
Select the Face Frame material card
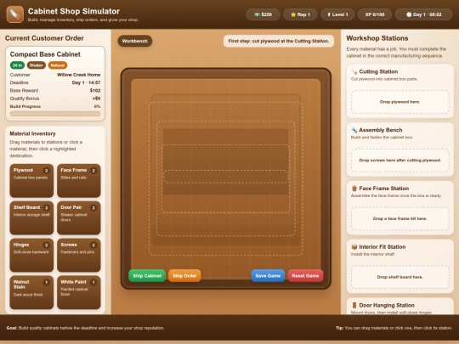(x=79, y=180)
